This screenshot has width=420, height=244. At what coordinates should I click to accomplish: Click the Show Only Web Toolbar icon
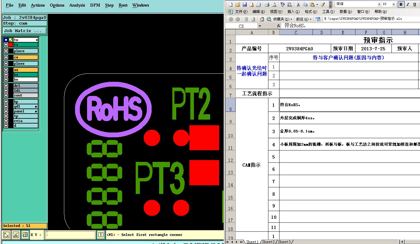point(318,19)
